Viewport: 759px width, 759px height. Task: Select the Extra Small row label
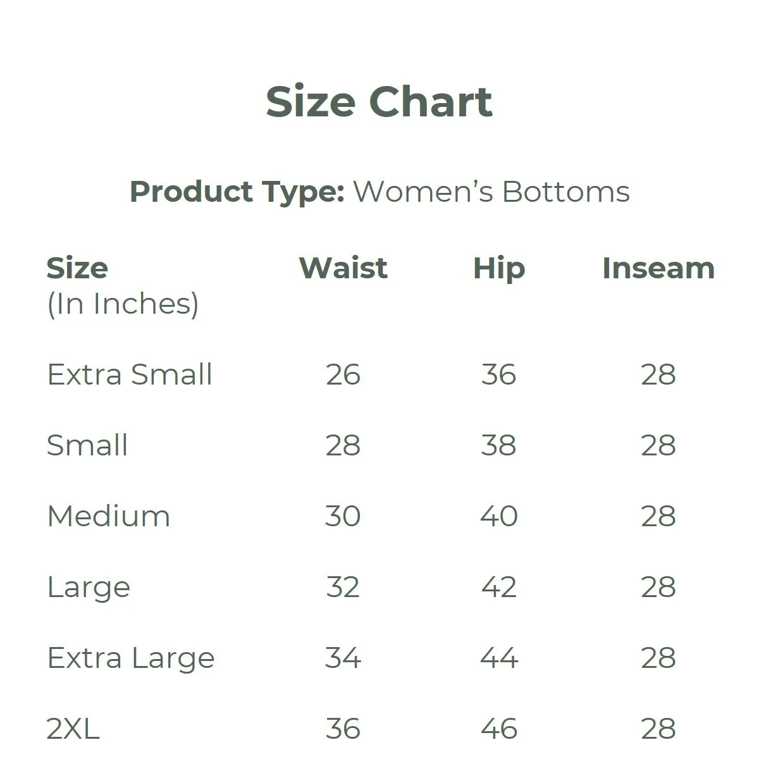[130, 374]
